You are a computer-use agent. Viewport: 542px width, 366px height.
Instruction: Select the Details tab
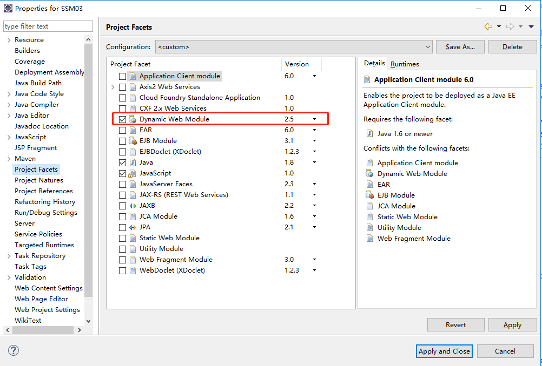click(374, 63)
